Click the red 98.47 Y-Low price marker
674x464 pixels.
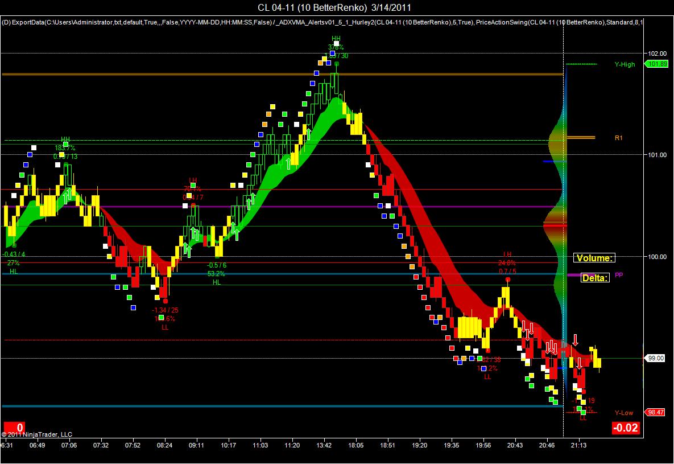point(655,412)
